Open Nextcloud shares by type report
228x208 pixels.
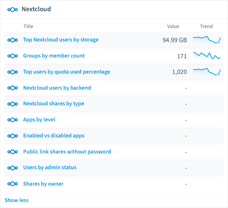click(54, 104)
